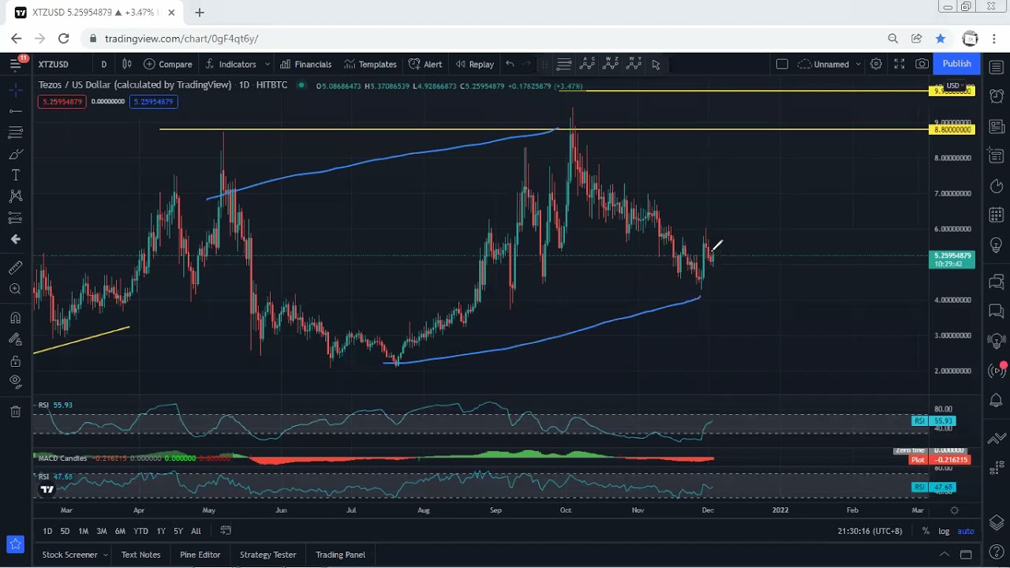Start bar Replay mode
This screenshot has width=1010, height=568.
coord(474,65)
